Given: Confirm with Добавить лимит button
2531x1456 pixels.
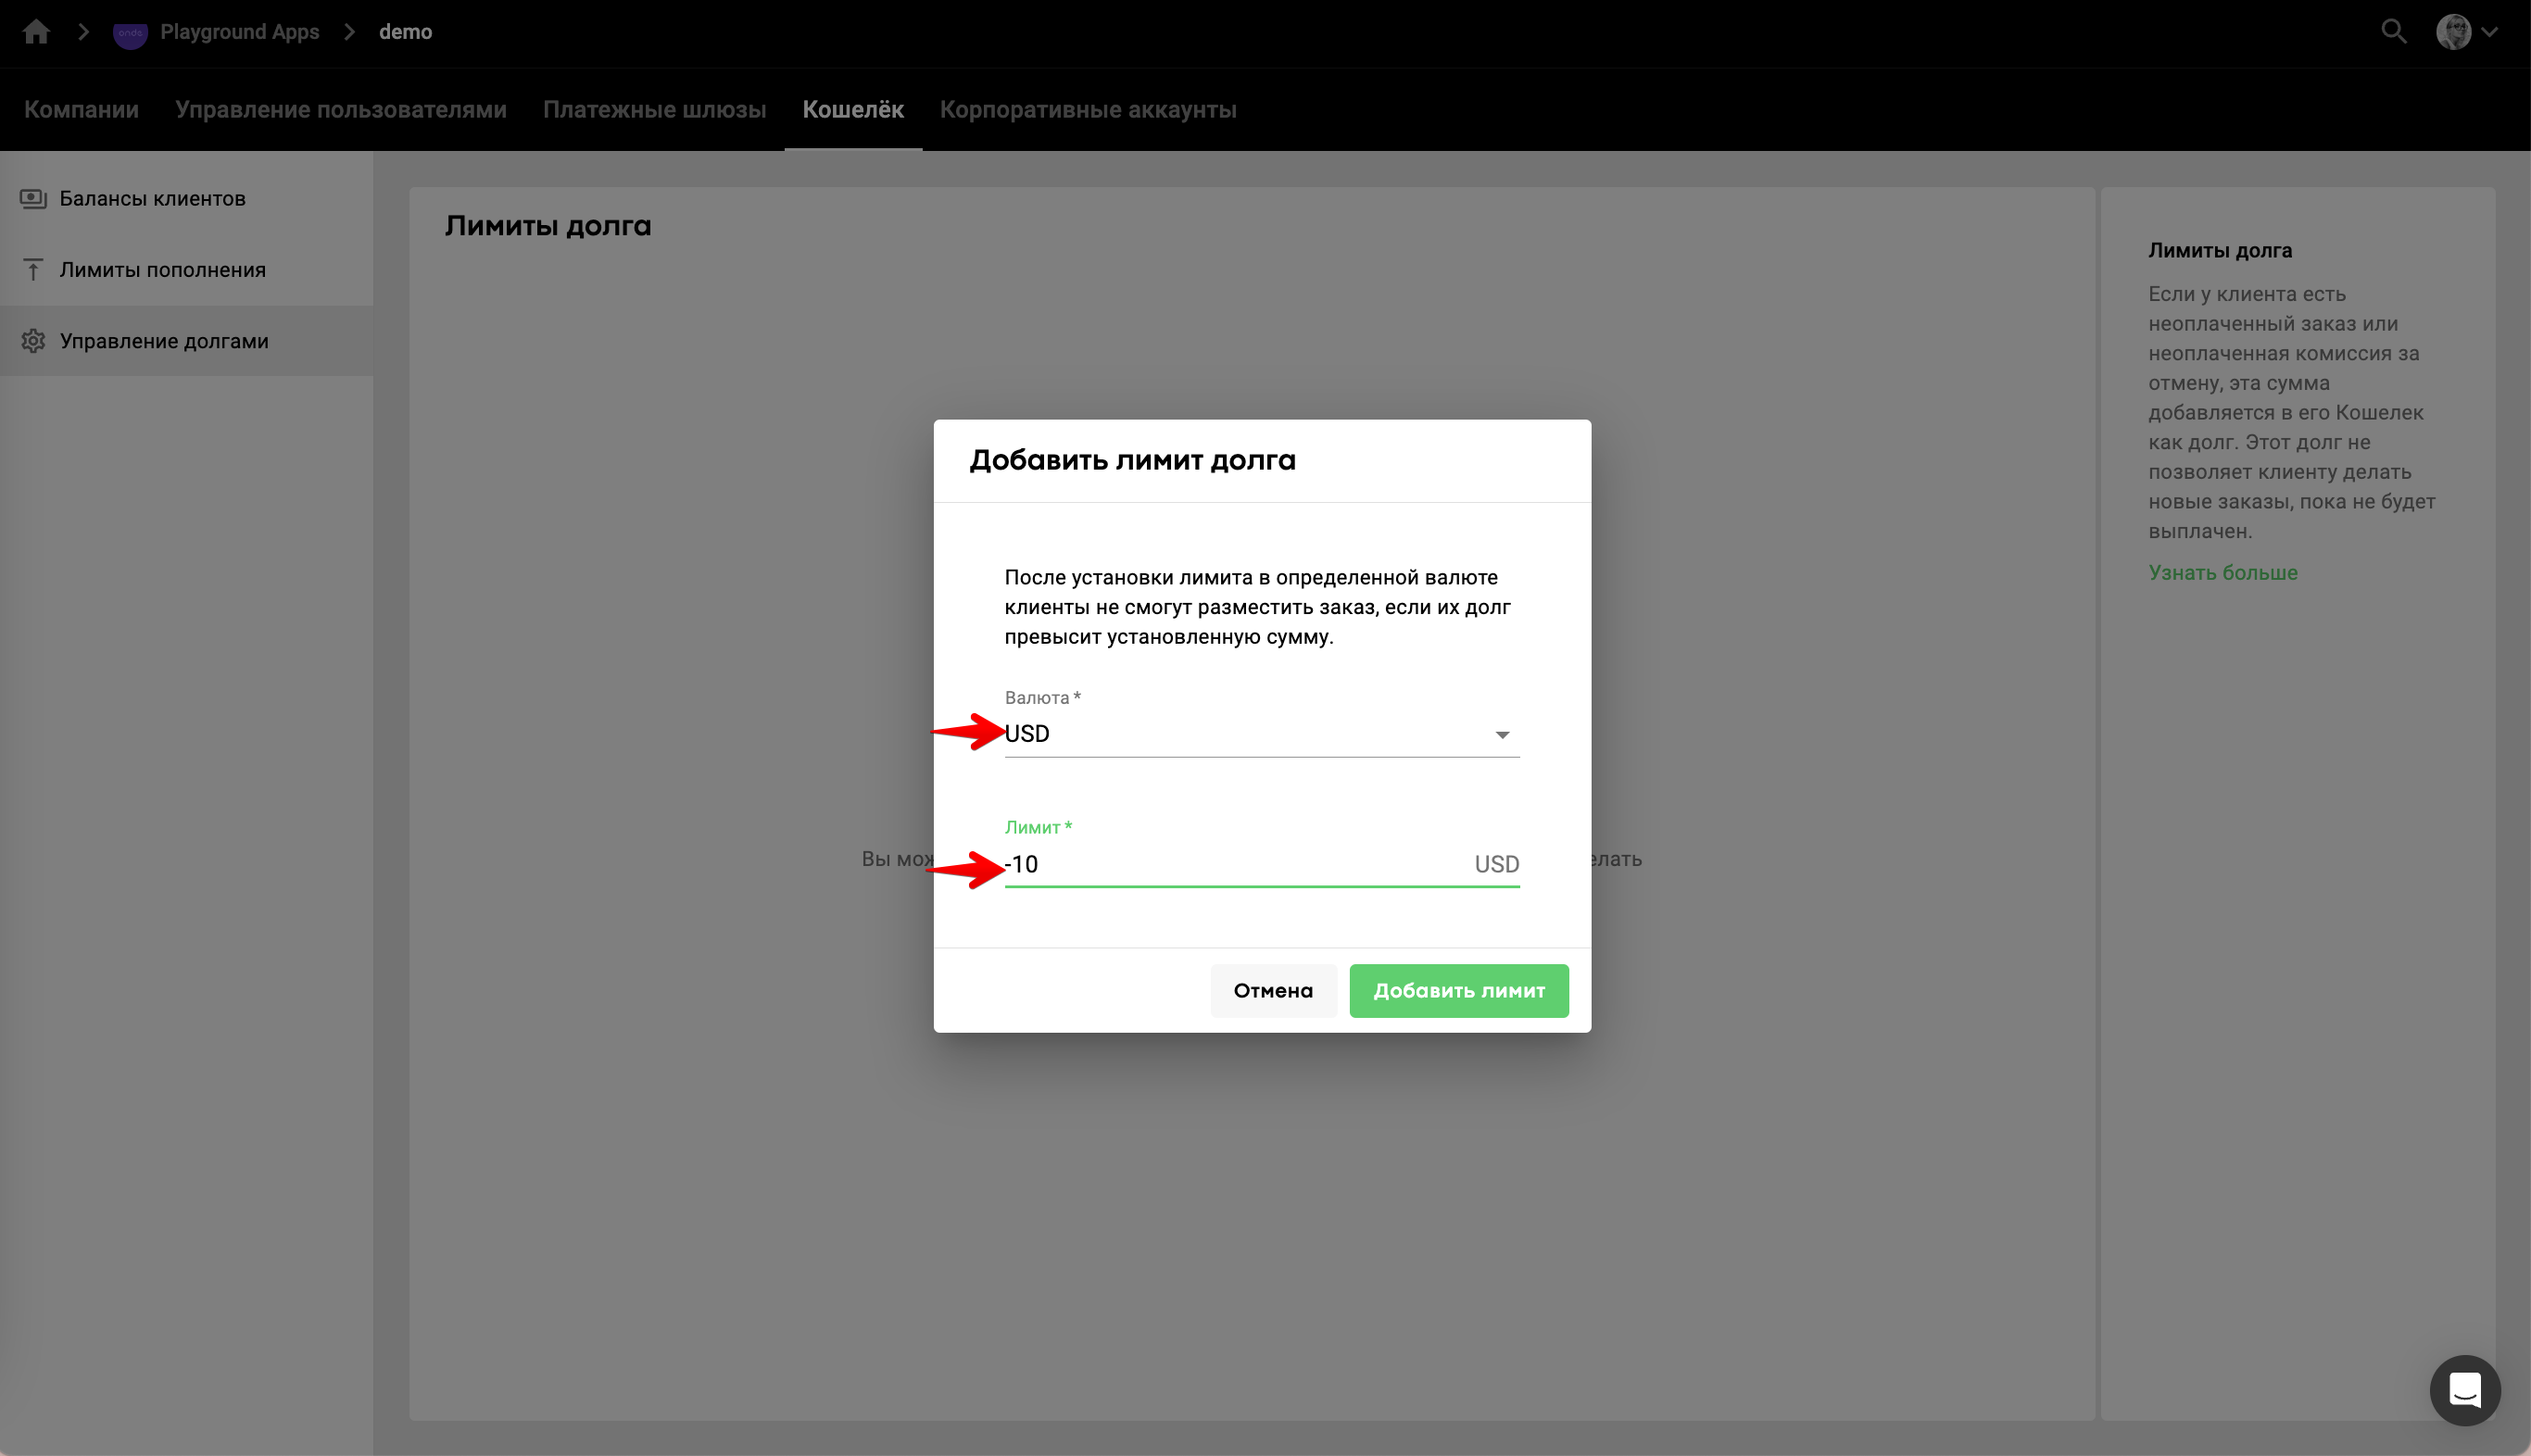Looking at the screenshot, I should (1458, 990).
